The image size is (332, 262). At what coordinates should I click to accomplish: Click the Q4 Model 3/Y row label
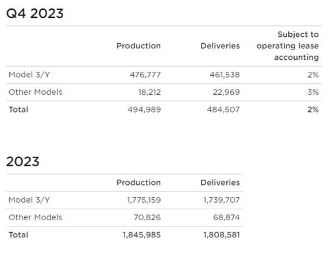pos(29,75)
